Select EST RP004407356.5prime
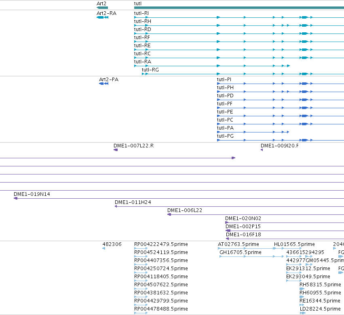344x315 pixels. 161,260
